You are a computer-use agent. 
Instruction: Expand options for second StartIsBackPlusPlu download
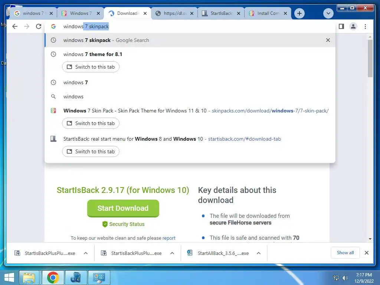pyautogui.click(x=172, y=253)
